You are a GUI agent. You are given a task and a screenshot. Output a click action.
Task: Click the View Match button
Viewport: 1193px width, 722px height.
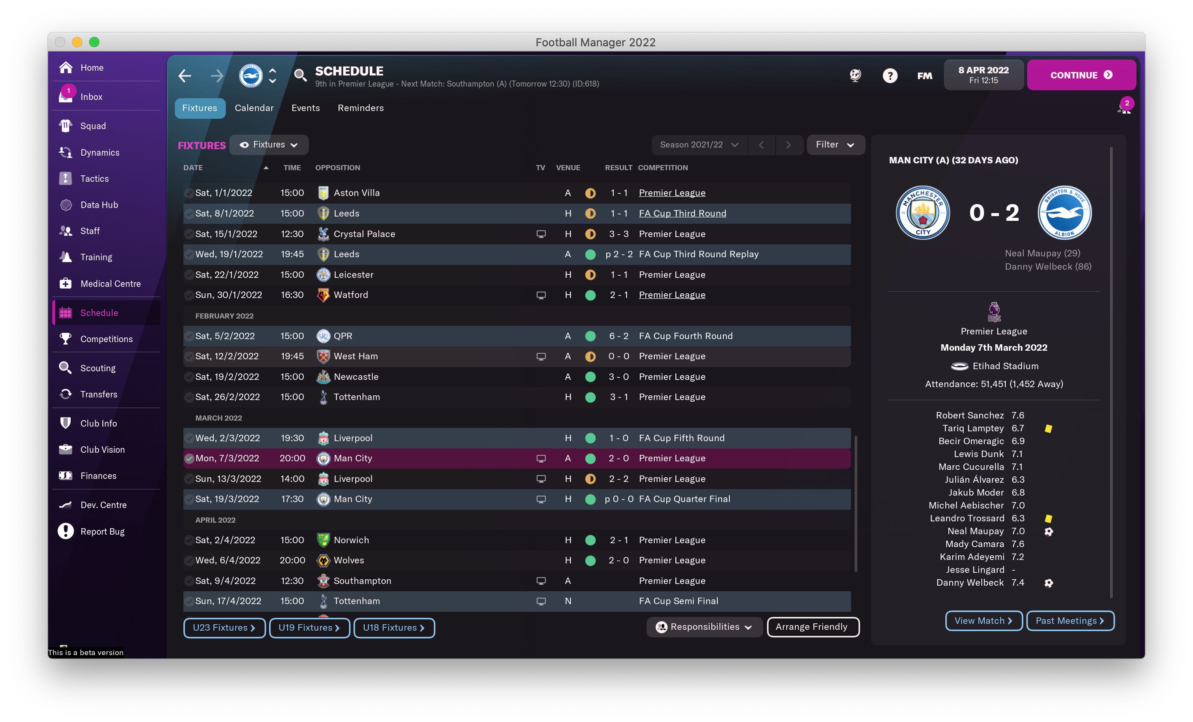[983, 620]
